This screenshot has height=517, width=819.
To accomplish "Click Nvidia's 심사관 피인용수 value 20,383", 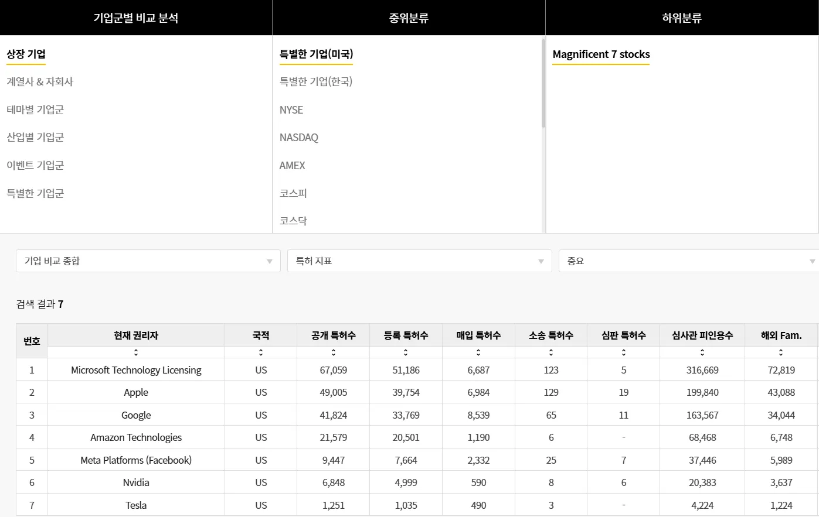I will click(x=702, y=482).
